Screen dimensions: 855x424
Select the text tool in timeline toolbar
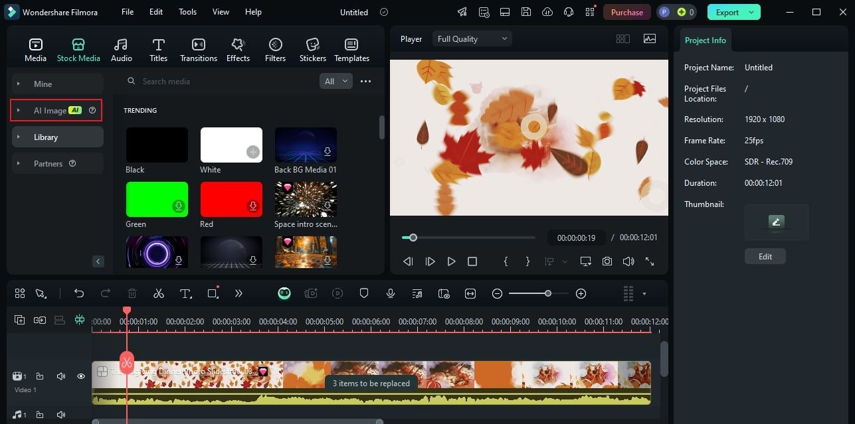[185, 293]
